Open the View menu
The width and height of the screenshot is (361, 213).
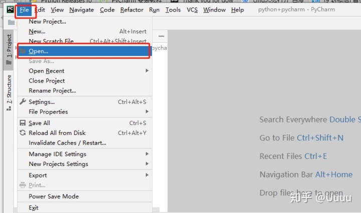(57, 10)
